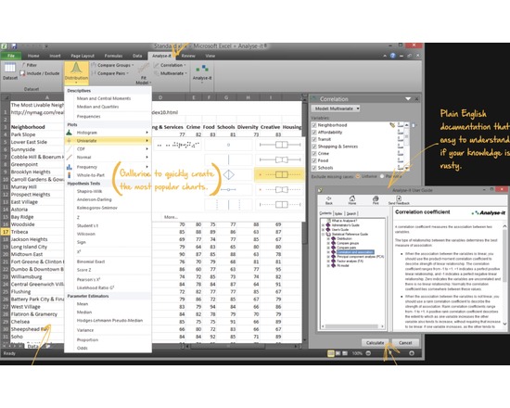The image size is (510, 408).
Task: Select the Listwise radio button
Action: tap(358, 176)
